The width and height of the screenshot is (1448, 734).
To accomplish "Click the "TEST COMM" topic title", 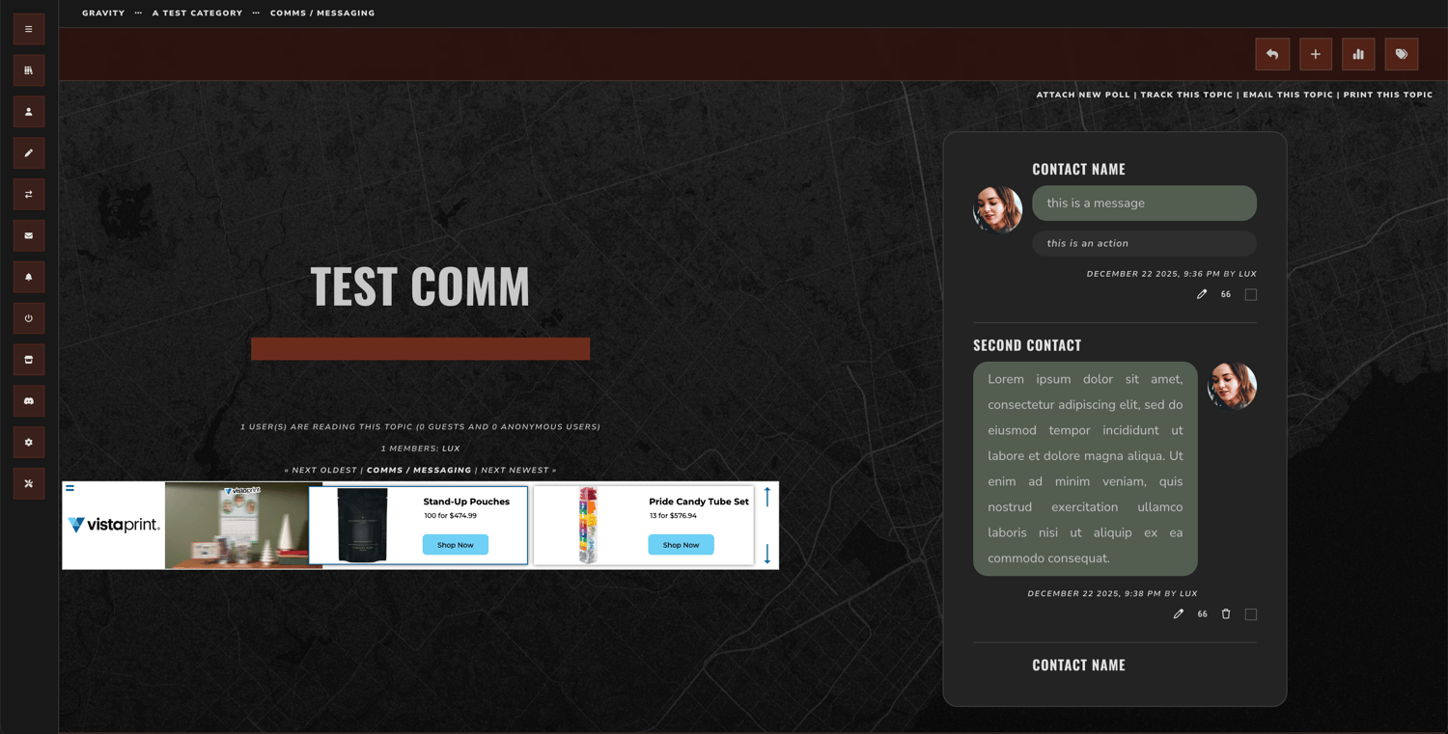I will click(420, 286).
